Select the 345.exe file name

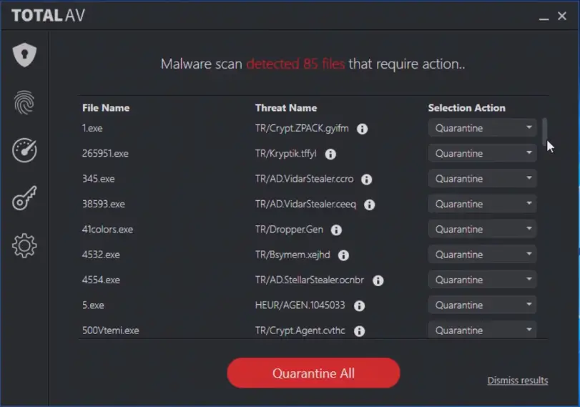(x=99, y=179)
